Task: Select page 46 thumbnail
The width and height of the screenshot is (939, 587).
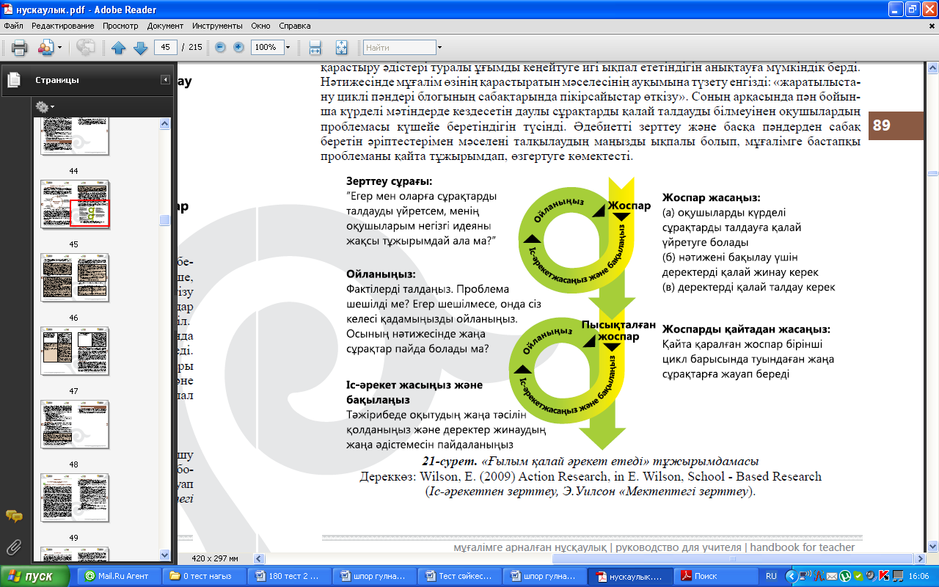Action: pos(75,278)
